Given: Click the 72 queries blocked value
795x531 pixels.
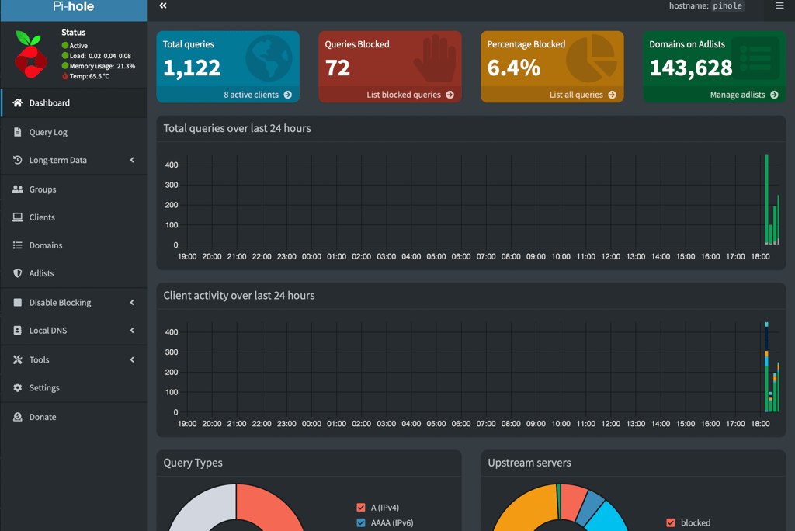Looking at the screenshot, I should [x=337, y=68].
